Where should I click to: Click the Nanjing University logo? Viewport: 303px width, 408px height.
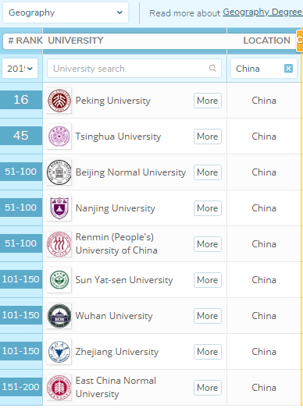(59, 208)
